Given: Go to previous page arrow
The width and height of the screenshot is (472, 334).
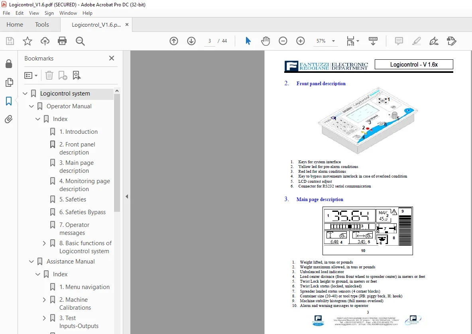Looking at the screenshot, I should pos(174,41).
